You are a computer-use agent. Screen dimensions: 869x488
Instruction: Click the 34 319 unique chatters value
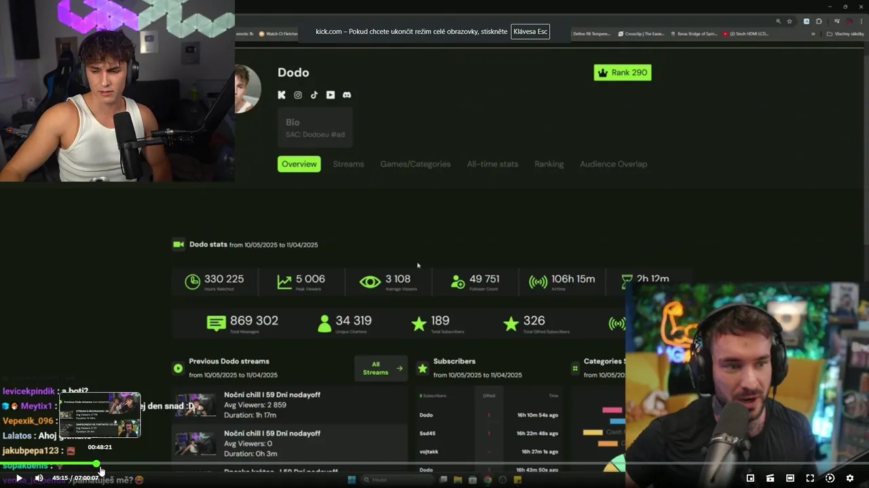point(353,321)
